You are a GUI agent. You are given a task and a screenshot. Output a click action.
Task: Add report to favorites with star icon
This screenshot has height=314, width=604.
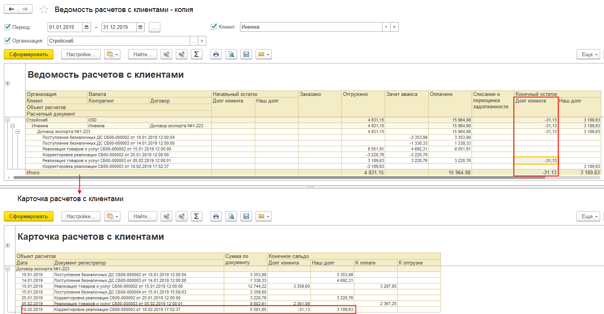(44, 10)
